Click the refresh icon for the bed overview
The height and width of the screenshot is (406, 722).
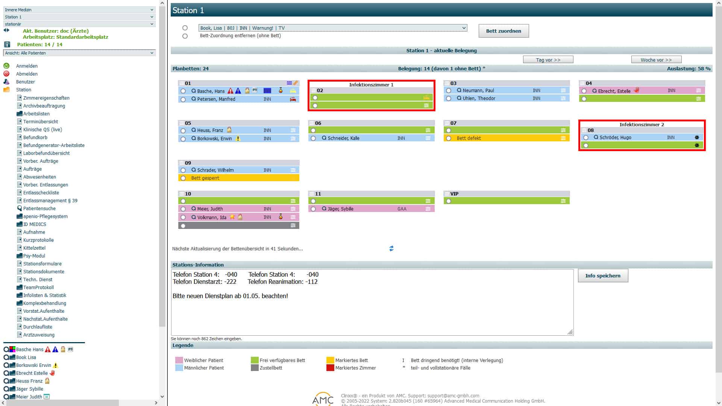point(391,248)
